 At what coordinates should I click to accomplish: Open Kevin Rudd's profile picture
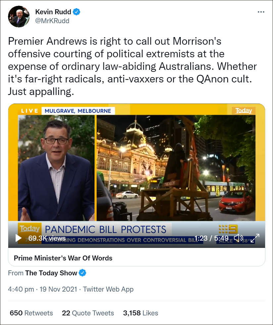[x=19, y=17]
